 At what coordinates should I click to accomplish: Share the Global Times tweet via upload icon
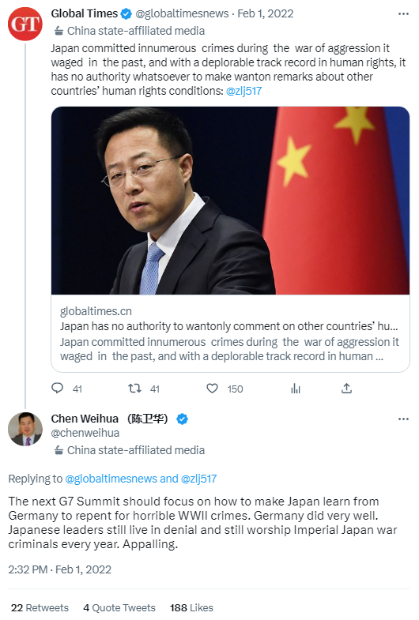346,389
